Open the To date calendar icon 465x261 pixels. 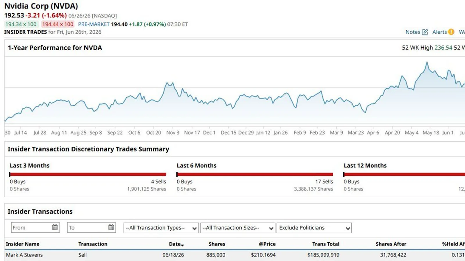pyautogui.click(x=111, y=227)
